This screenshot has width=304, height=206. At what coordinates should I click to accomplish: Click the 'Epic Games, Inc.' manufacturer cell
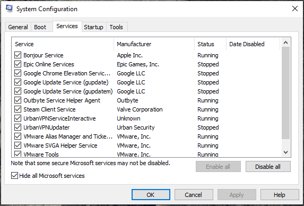138,64
